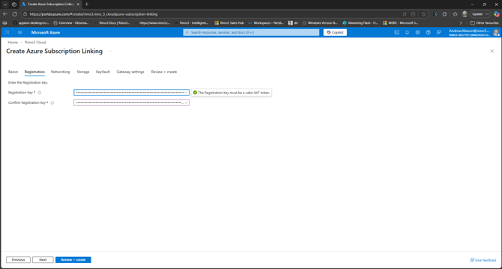Switch to the Networking tab
The height and width of the screenshot is (269, 502).
pyautogui.click(x=60, y=72)
